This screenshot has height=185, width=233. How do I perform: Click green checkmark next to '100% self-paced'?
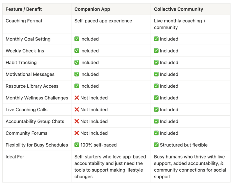[x=77, y=145]
